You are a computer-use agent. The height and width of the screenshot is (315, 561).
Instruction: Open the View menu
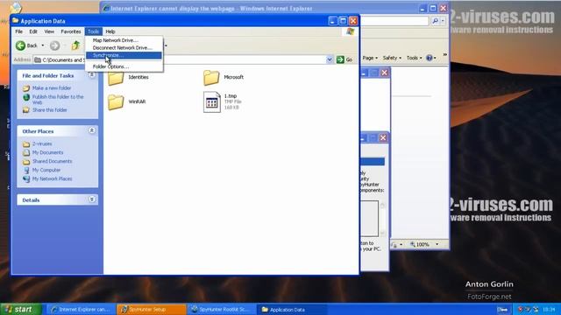pyautogui.click(x=49, y=31)
